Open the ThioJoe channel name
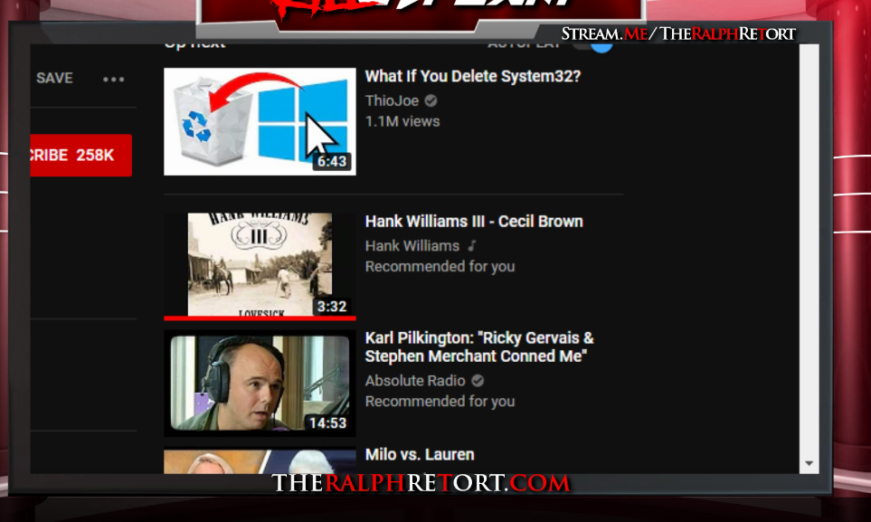The height and width of the screenshot is (522, 871). pyautogui.click(x=392, y=100)
